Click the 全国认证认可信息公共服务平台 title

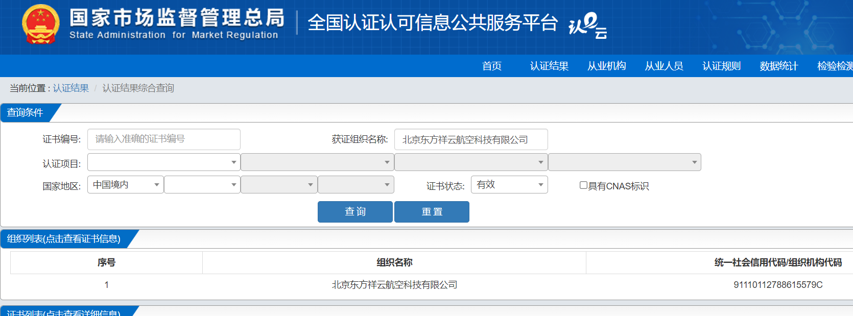pos(432,23)
